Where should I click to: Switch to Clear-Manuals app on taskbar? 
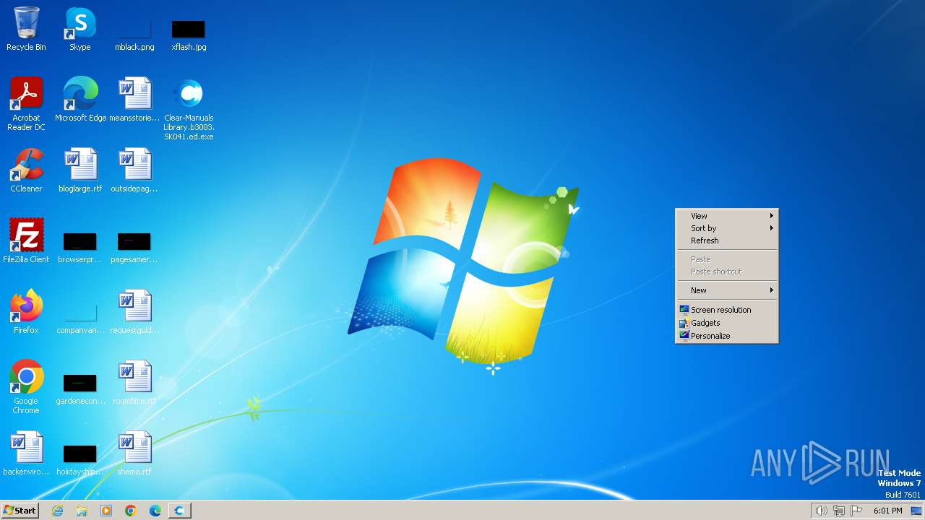pyautogui.click(x=179, y=511)
